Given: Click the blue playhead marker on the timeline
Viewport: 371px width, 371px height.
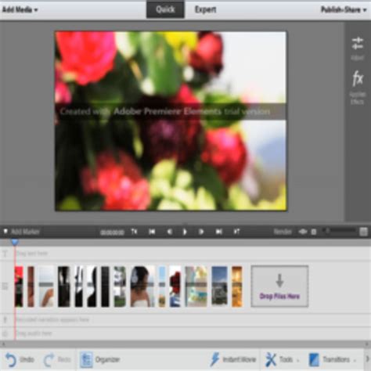Looking at the screenshot, I should coord(15,242).
